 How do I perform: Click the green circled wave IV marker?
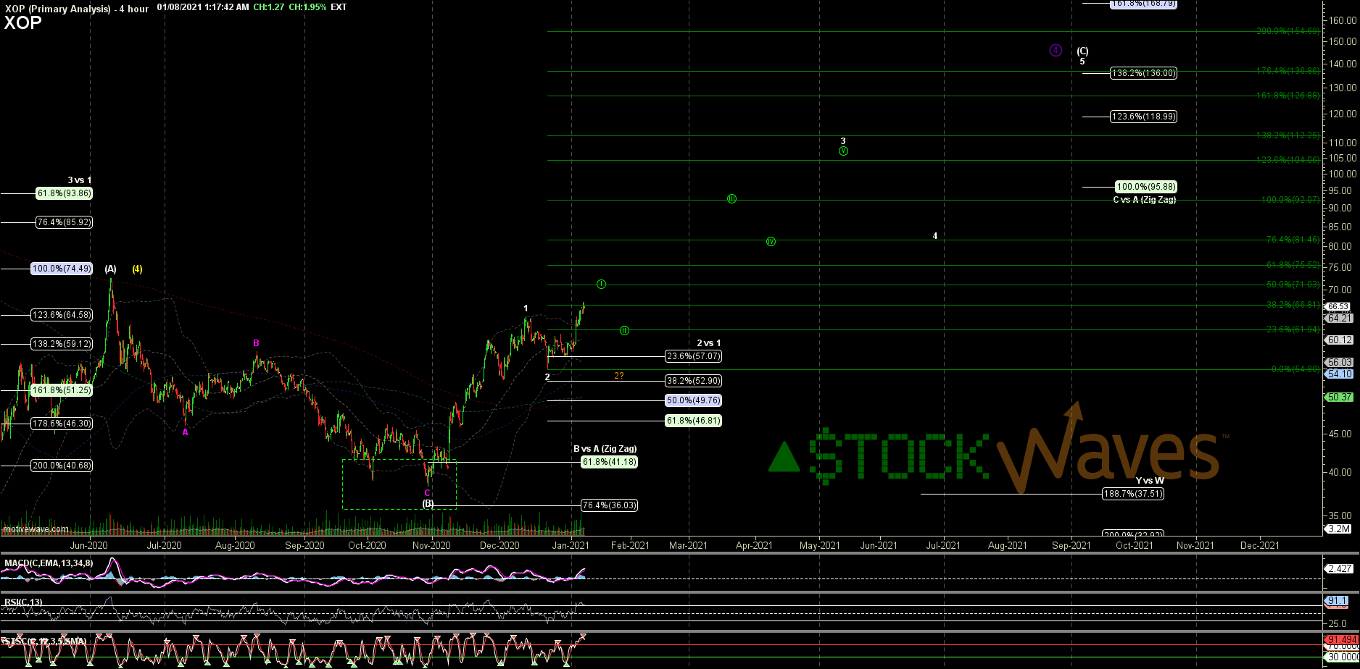pyautogui.click(x=771, y=241)
